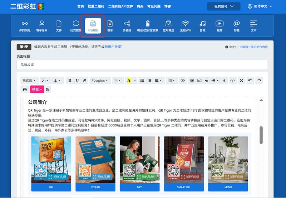Open the Poppins font family dropdown
Image resolution: width=286 pixels, height=198 pixels.
pyautogui.click(x=100, y=81)
